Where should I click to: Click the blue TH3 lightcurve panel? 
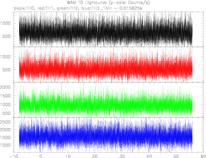(109, 135)
